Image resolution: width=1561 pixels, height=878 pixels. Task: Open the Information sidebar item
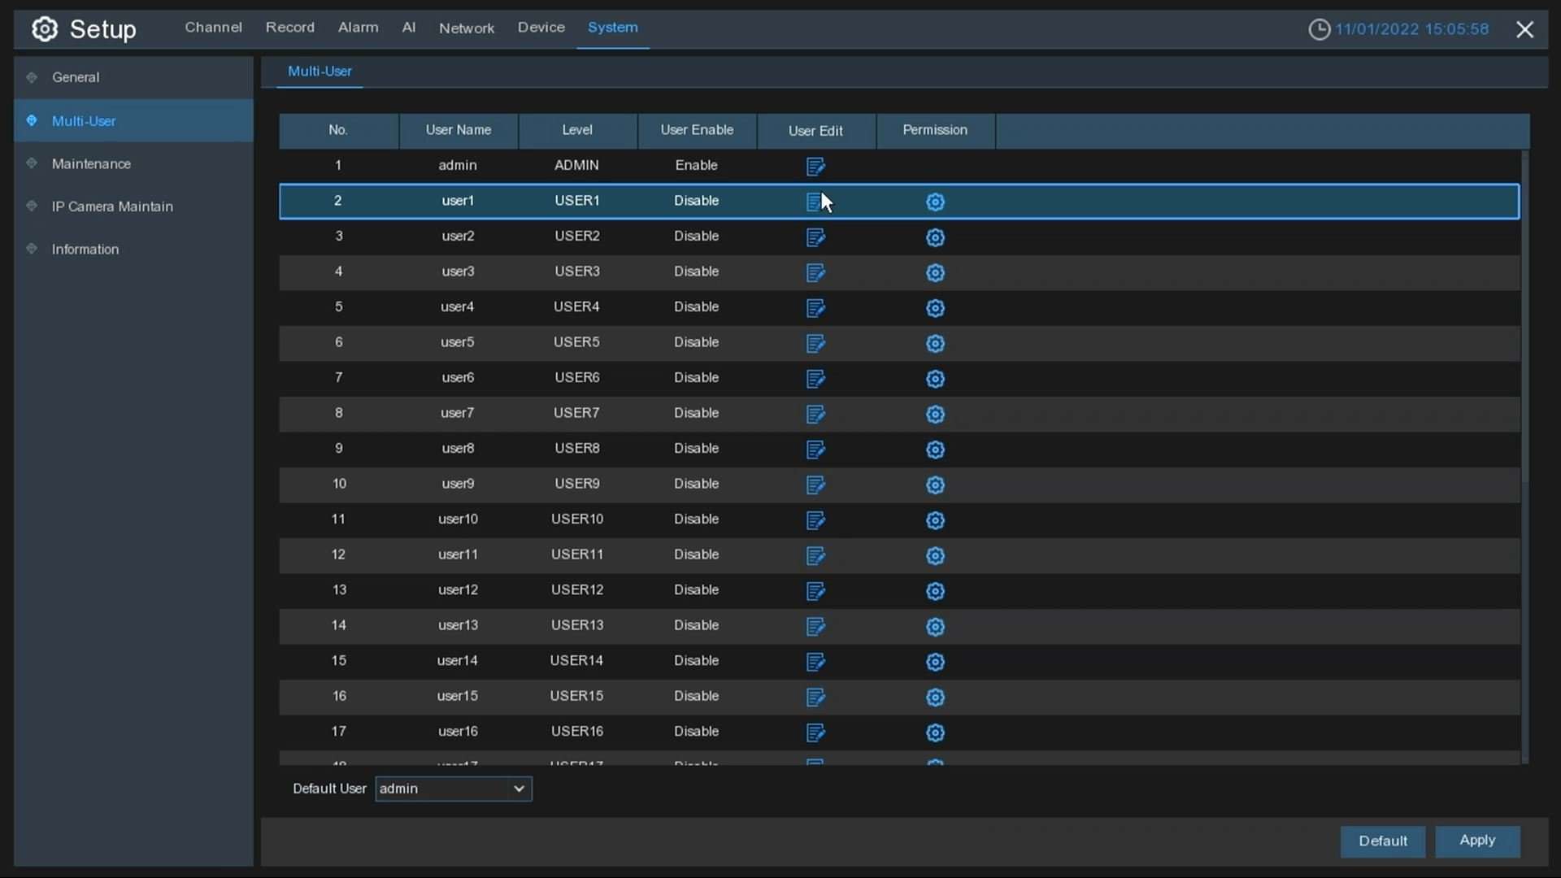point(85,250)
